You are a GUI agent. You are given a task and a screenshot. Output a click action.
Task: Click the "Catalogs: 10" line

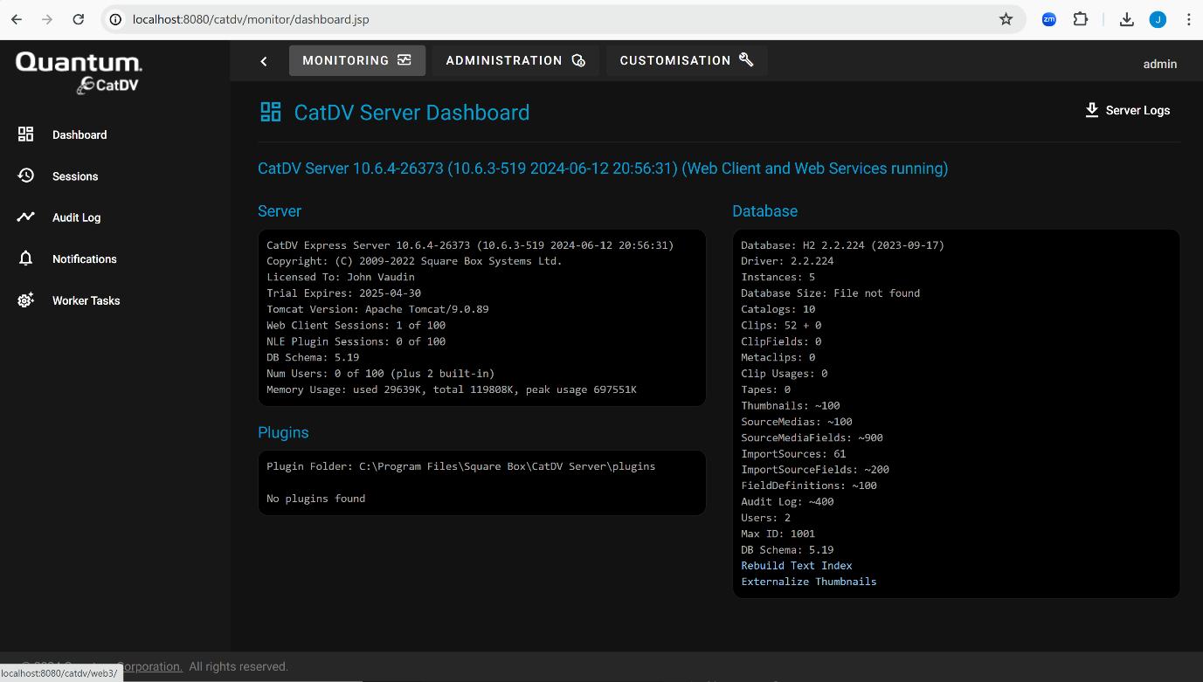pyautogui.click(x=778, y=309)
